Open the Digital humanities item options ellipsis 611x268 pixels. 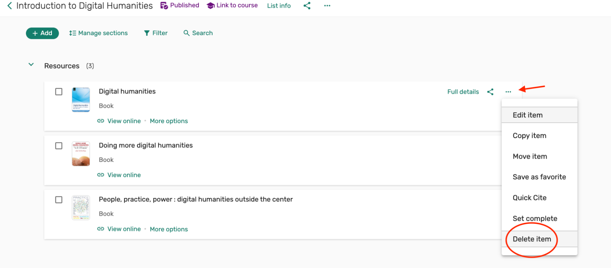click(508, 92)
